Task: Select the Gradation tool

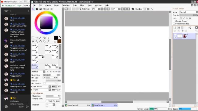Action: [41, 56]
